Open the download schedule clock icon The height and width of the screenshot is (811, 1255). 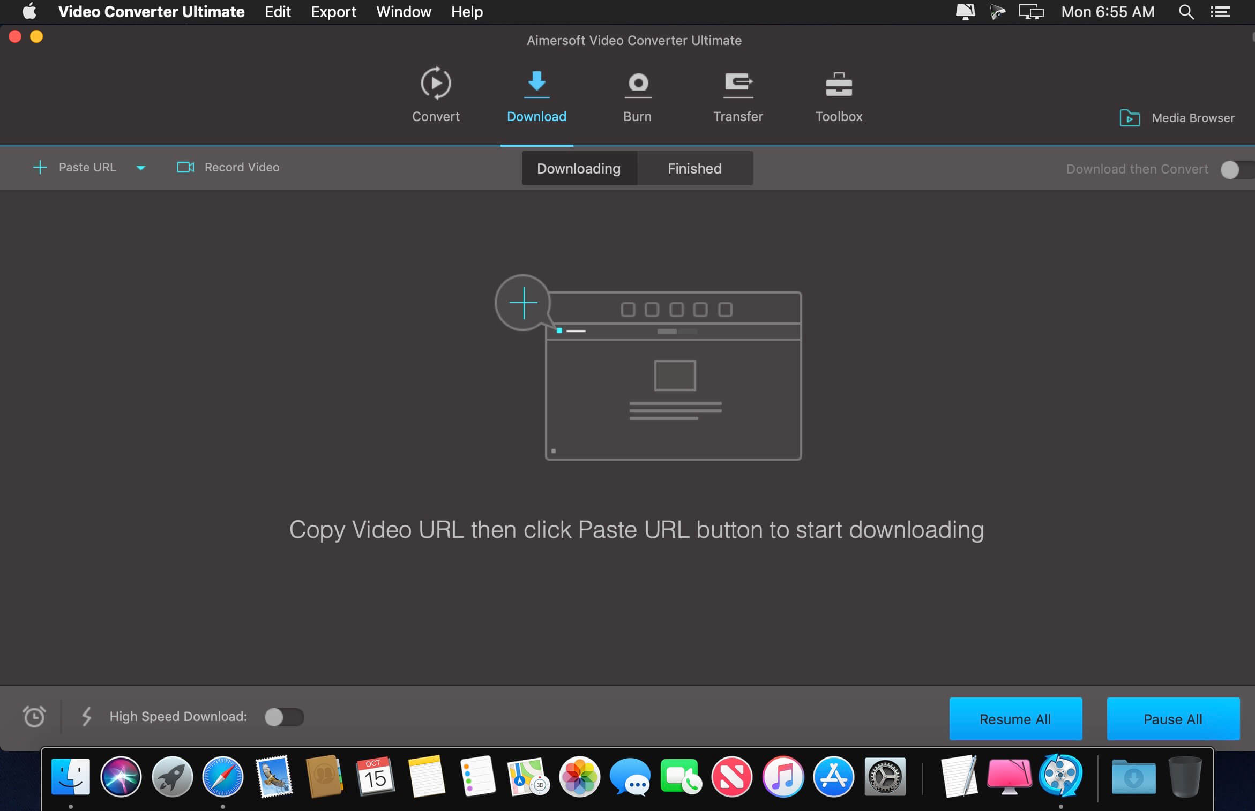(34, 717)
